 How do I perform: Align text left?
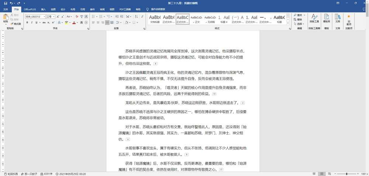pyautogui.click(x=93, y=22)
